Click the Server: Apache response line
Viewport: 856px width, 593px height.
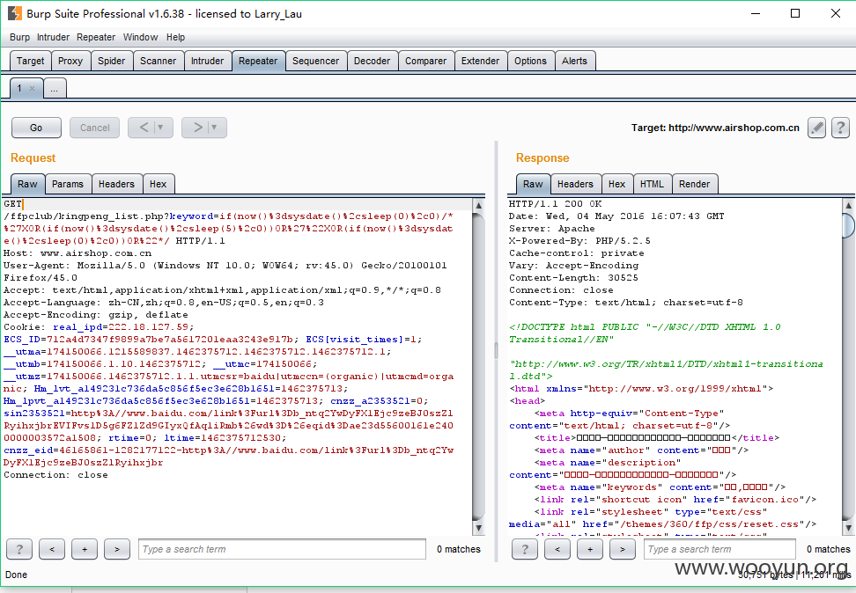[552, 229]
